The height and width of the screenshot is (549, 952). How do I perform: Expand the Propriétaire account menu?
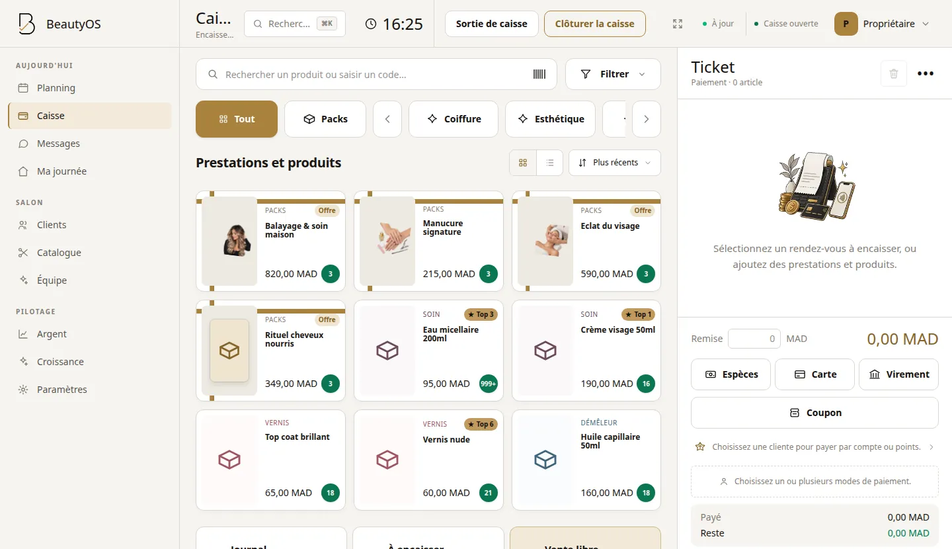pos(881,24)
